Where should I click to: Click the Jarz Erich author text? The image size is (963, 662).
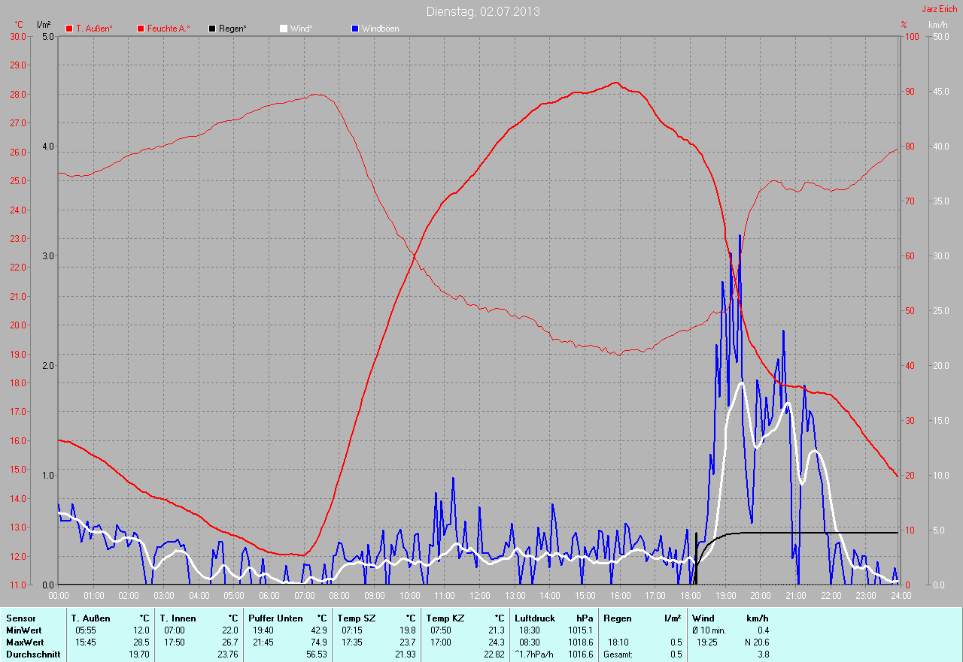point(940,9)
